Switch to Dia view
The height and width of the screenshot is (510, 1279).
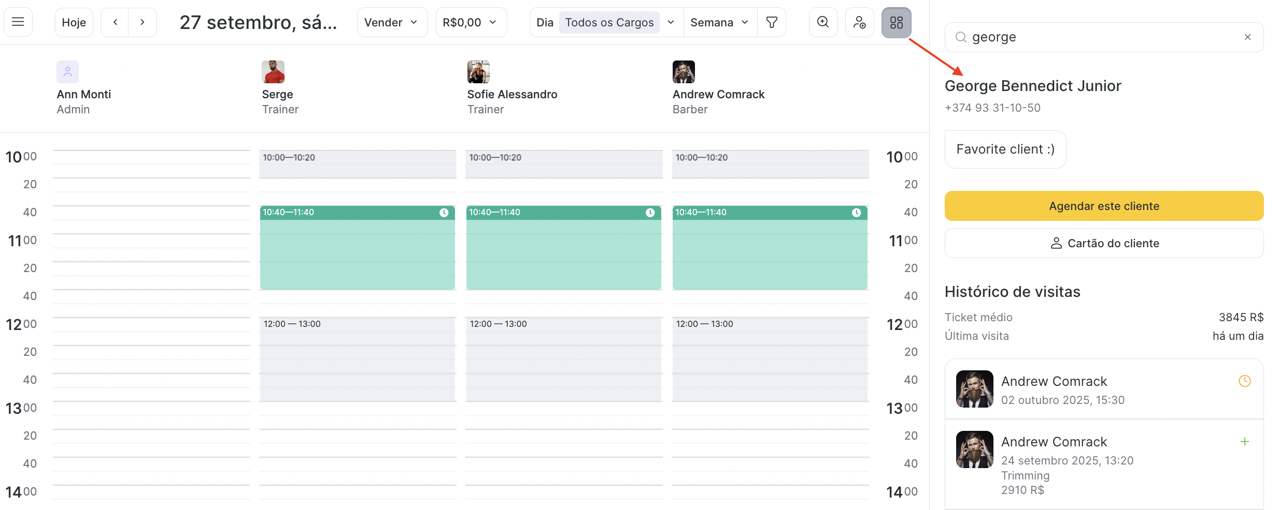(545, 22)
